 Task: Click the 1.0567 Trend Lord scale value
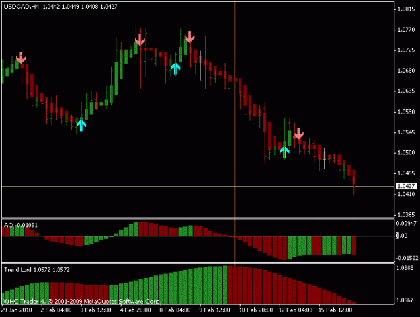pyautogui.click(x=405, y=300)
